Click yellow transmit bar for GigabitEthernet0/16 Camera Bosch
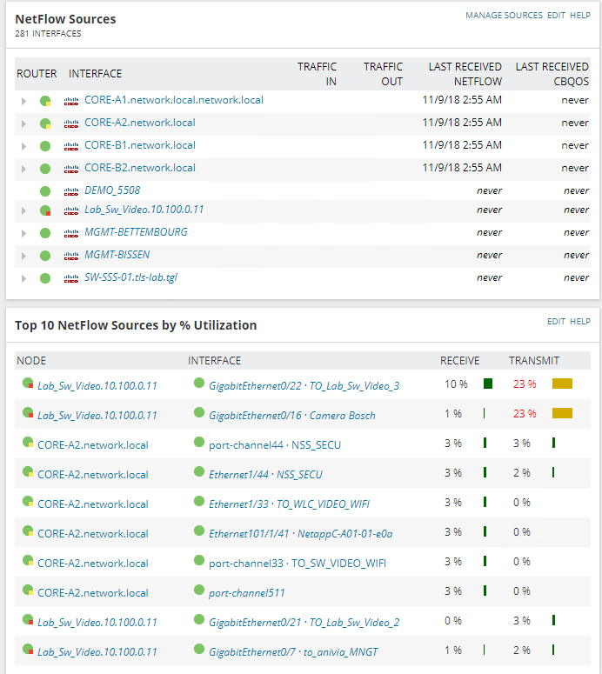The width and height of the screenshot is (602, 674). click(x=562, y=413)
